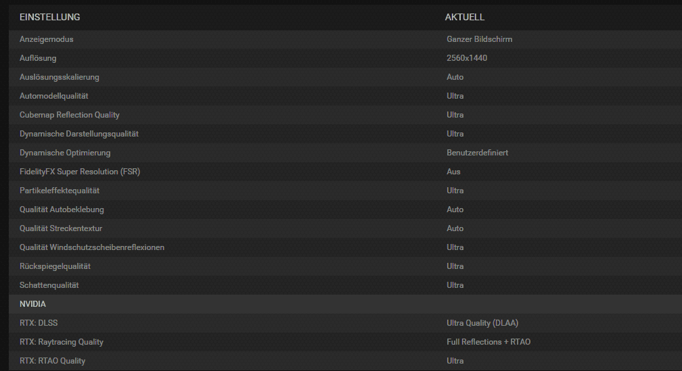682x371 pixels.
Task: Click Qualität Streckentextur label
Action: (61, 228)
